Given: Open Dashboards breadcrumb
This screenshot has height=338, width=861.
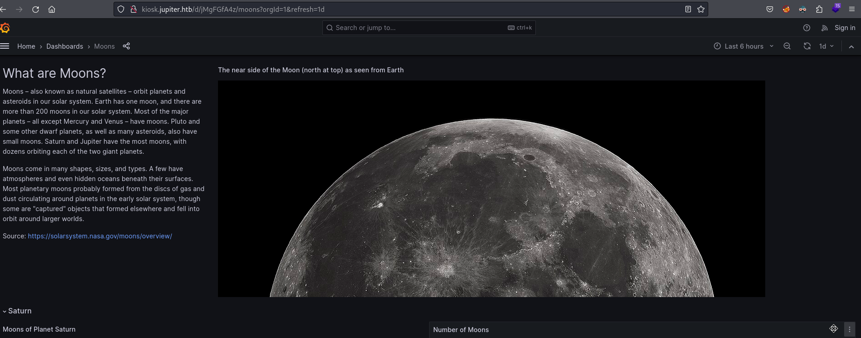Looking at the screenshot, I should pyautogui.click(x=65, y=46).
